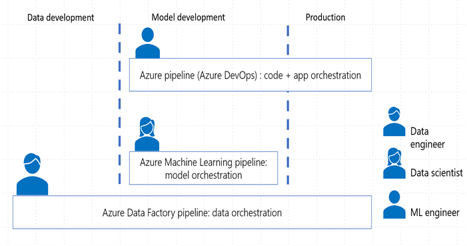The image size is (467, 246).
Task: Click the "Data development" heading
Action: click(x=61, y=17)
